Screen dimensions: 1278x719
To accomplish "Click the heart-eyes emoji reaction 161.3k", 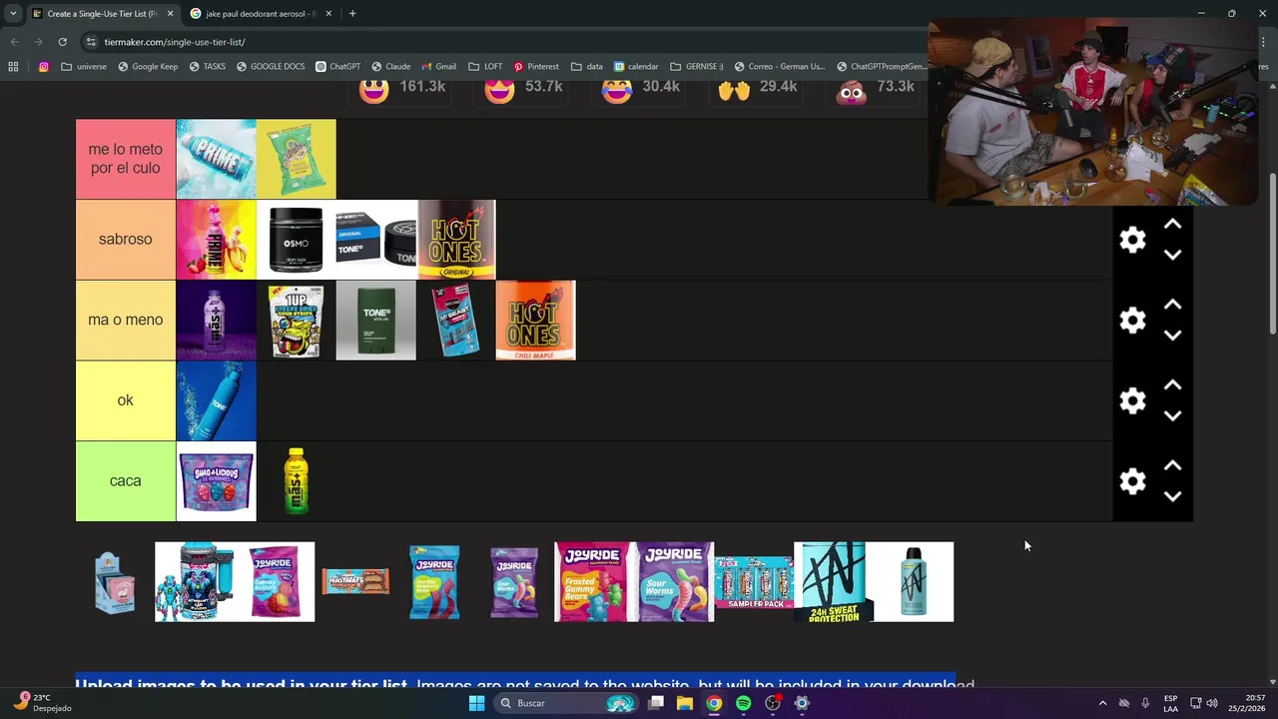I will [x=402, y=88].
